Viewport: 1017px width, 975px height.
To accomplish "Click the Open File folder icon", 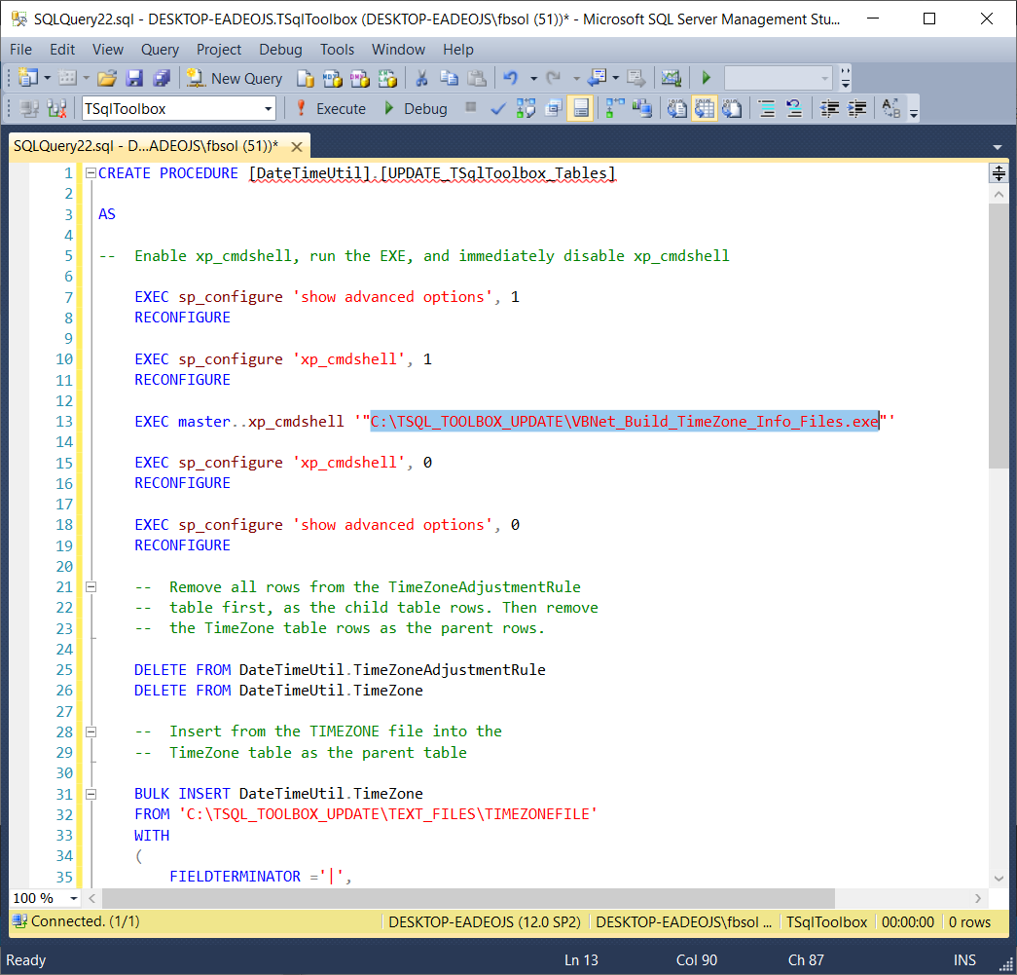I will pyautogui.click(x=107, y=78).
